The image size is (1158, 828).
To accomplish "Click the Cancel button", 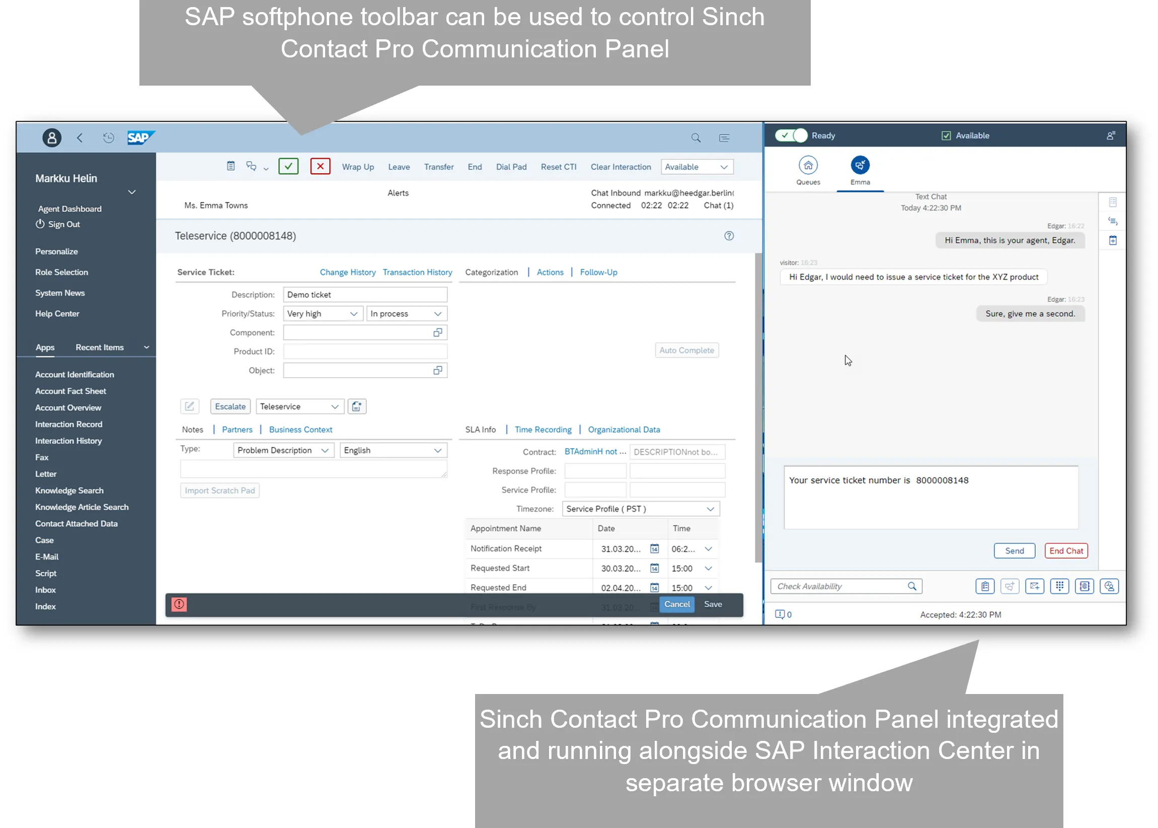I will pos(676,604).
